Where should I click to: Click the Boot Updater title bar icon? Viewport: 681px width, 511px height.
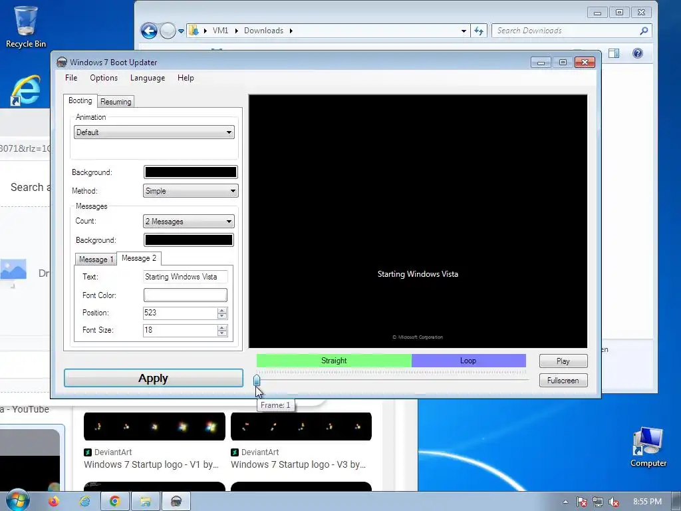click(x=62, y=62)
